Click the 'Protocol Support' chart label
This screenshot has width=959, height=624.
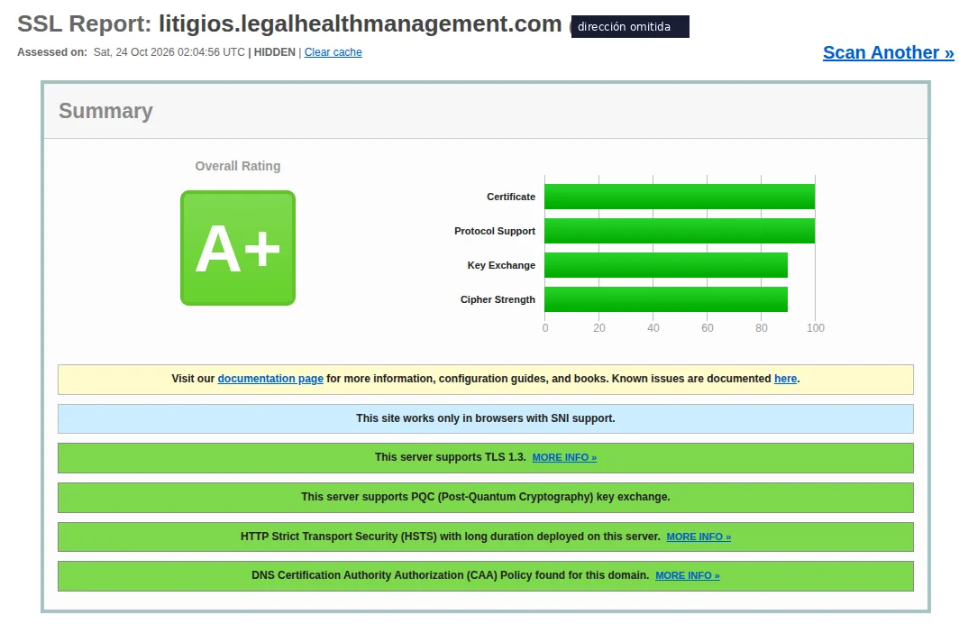[495, 231]
